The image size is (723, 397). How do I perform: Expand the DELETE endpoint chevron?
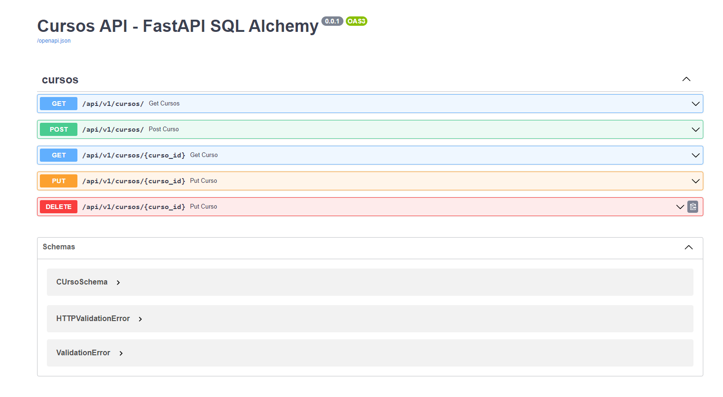(680, 207)
